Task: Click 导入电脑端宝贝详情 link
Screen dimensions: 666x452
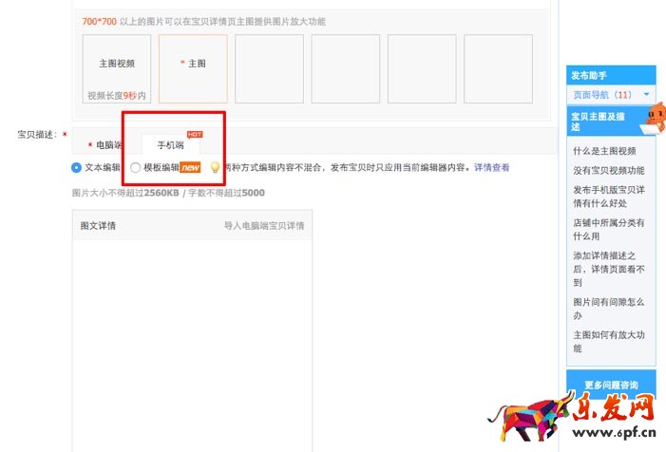Action: pos(263,226)
